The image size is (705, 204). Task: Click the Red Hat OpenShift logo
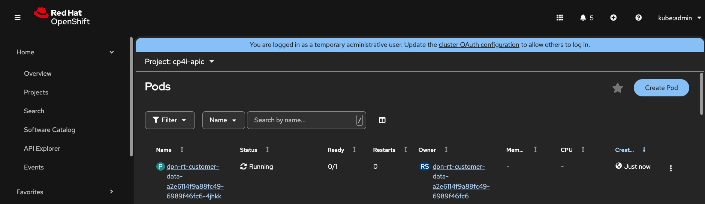tap(62, 17)
